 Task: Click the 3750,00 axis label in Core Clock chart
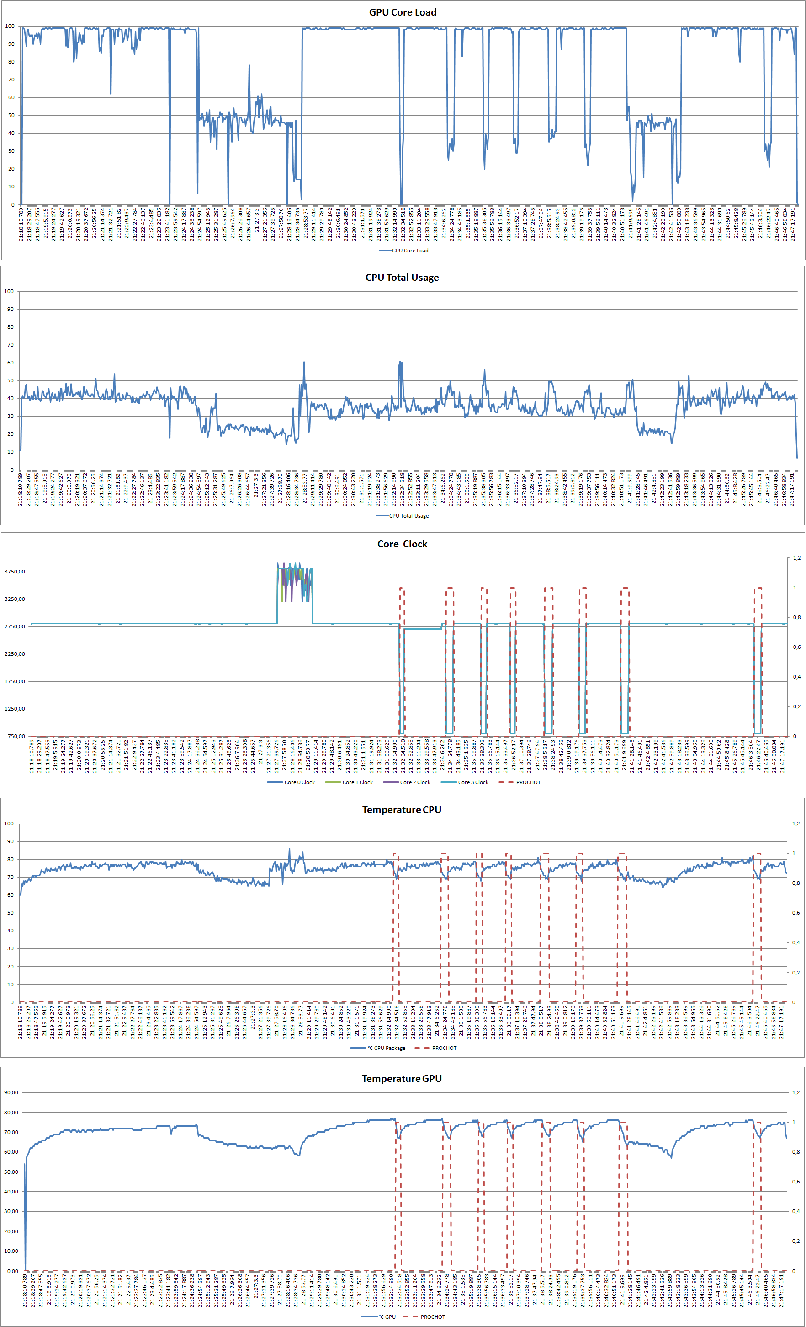15,572
